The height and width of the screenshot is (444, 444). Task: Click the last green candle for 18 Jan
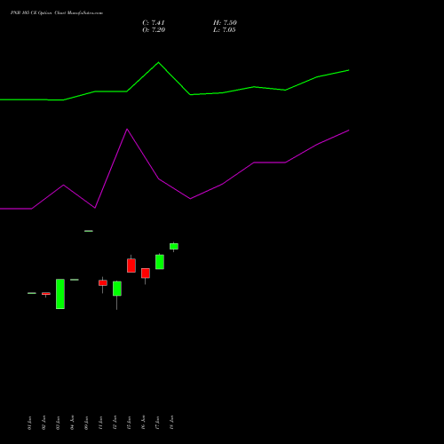[174, 246]
